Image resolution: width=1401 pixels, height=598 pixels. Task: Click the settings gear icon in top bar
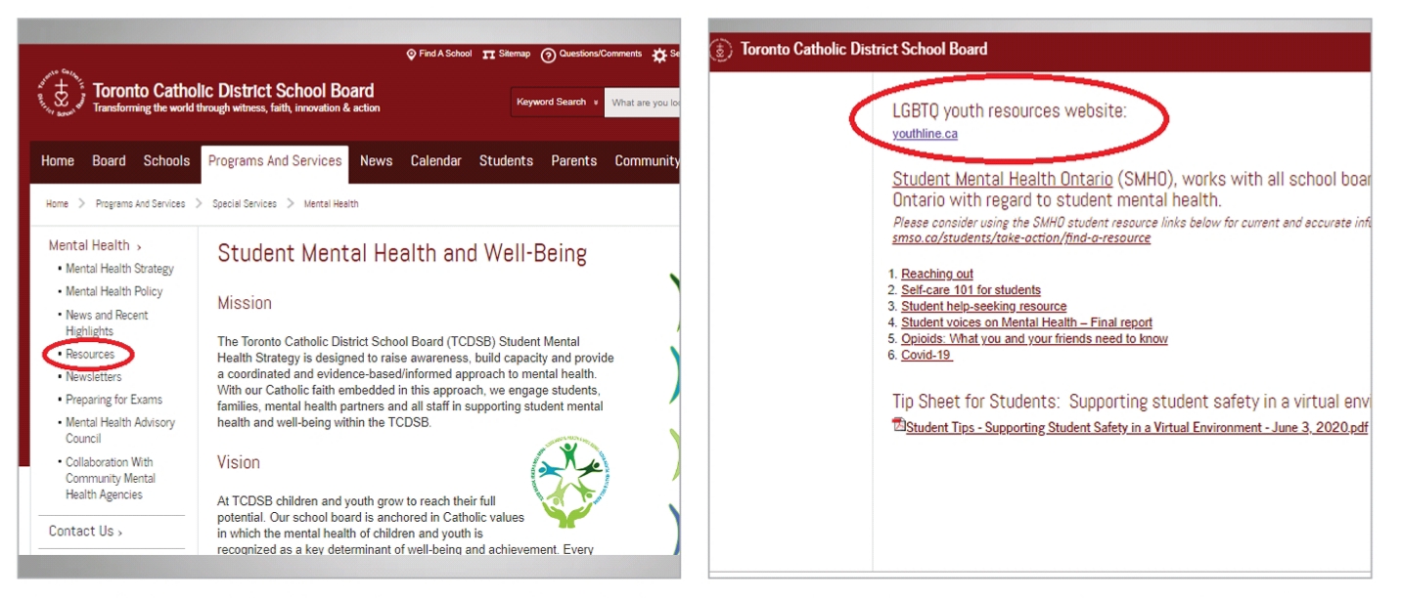tap(659, 55)
